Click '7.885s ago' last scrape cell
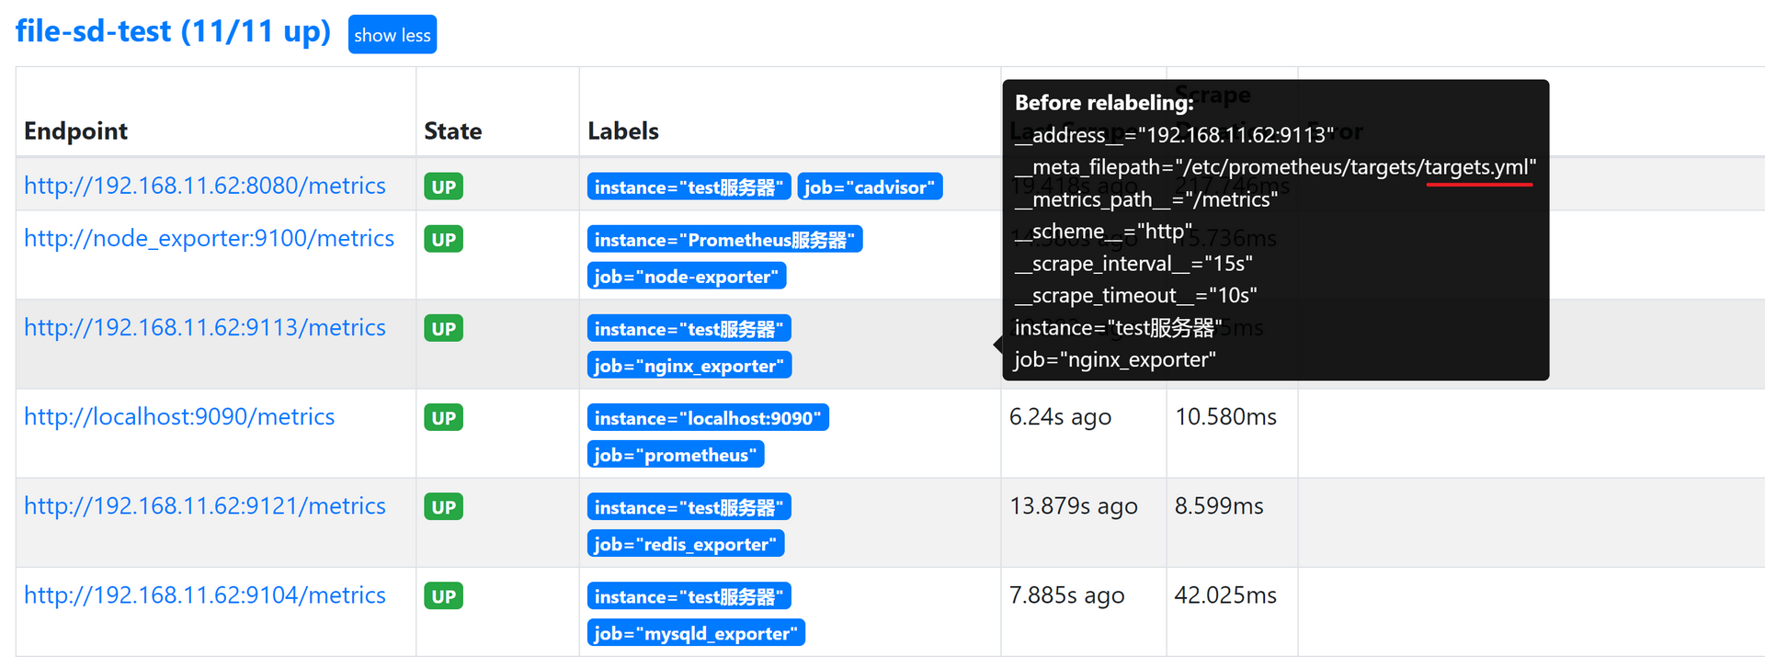The width and height of the screenshot is (1765, 657). tap(1066, 595)
